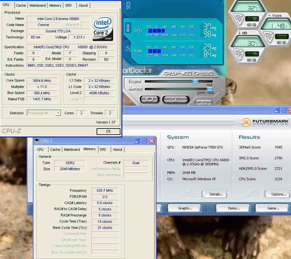Click the SM2.0 Score value '2790'
This screenshot has width=291, height=259.
tap(278, 158)
